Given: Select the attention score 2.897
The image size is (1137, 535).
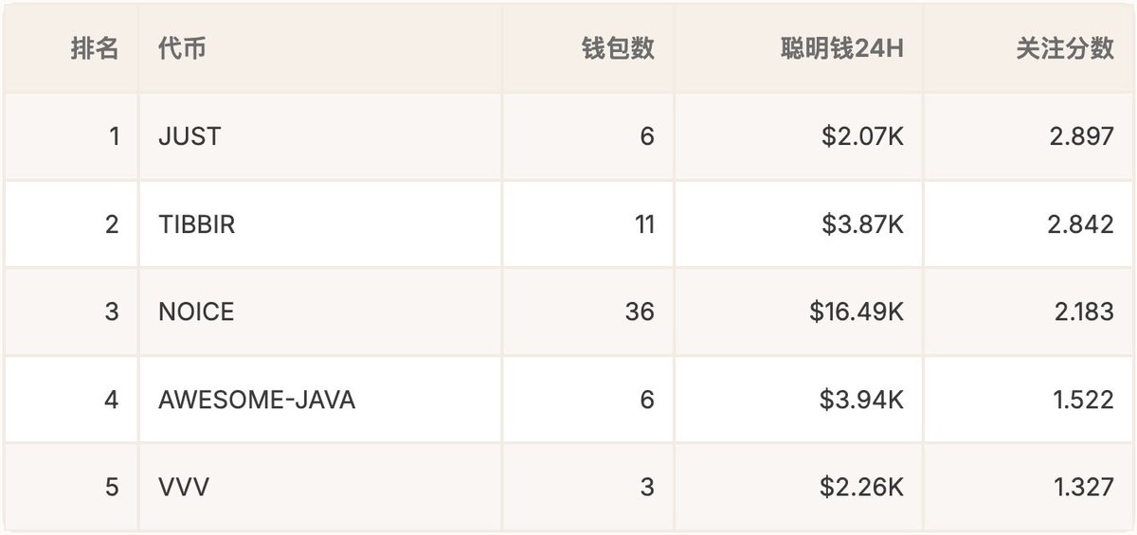Looking at the screenshot, I should [1083, 136].
